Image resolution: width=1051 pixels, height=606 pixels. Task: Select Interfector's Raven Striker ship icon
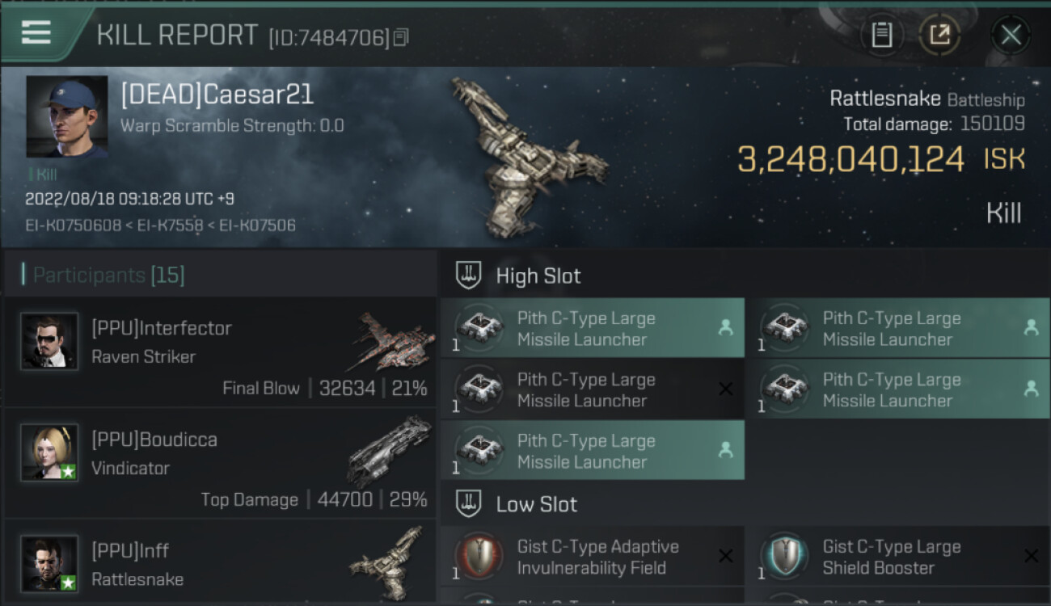click(390, 341)
